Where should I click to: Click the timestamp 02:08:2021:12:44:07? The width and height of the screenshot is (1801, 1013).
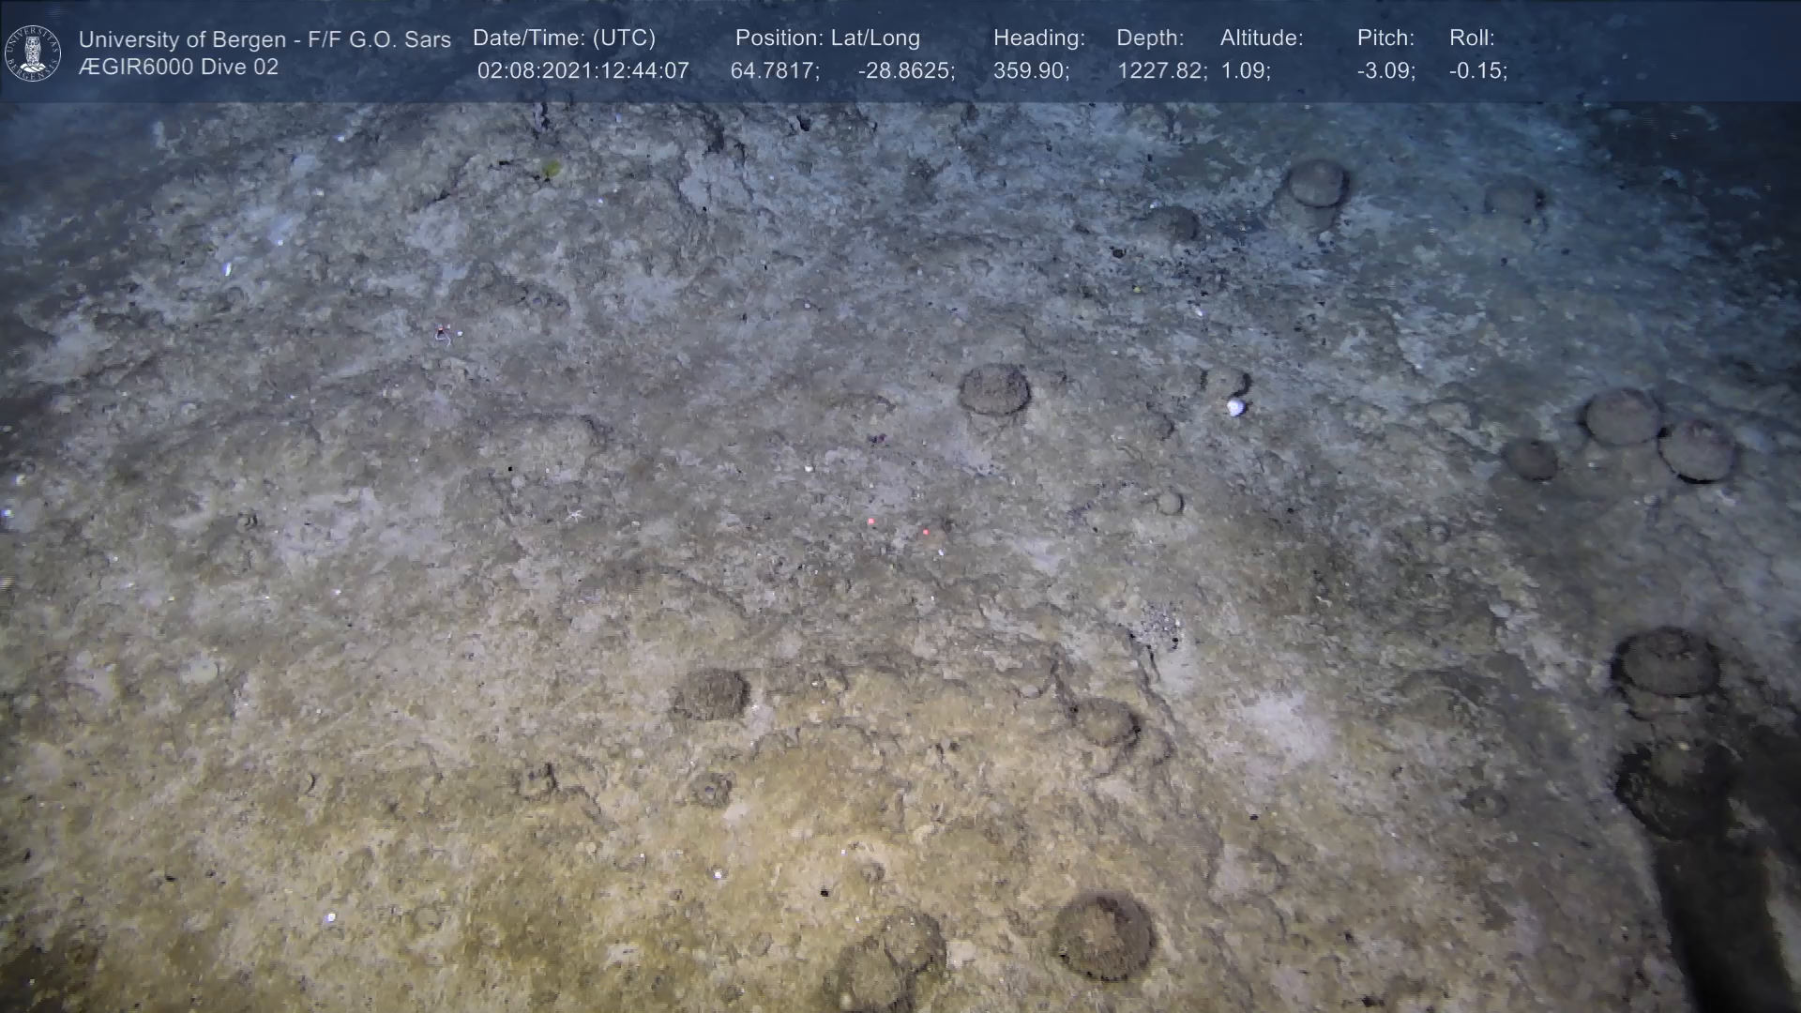[583, 70]
